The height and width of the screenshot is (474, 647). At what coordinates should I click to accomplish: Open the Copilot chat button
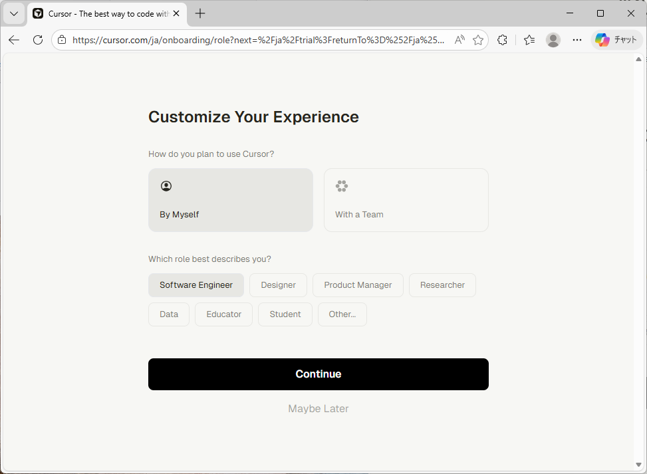point(616,40)
